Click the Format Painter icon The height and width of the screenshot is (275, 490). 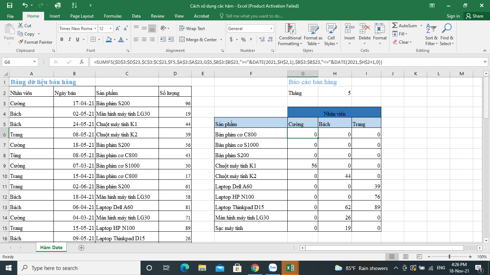(35, 42)
